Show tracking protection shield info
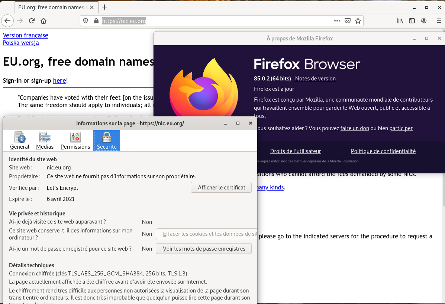The width and height of the screenshot is (445, 304). (86, 21)
